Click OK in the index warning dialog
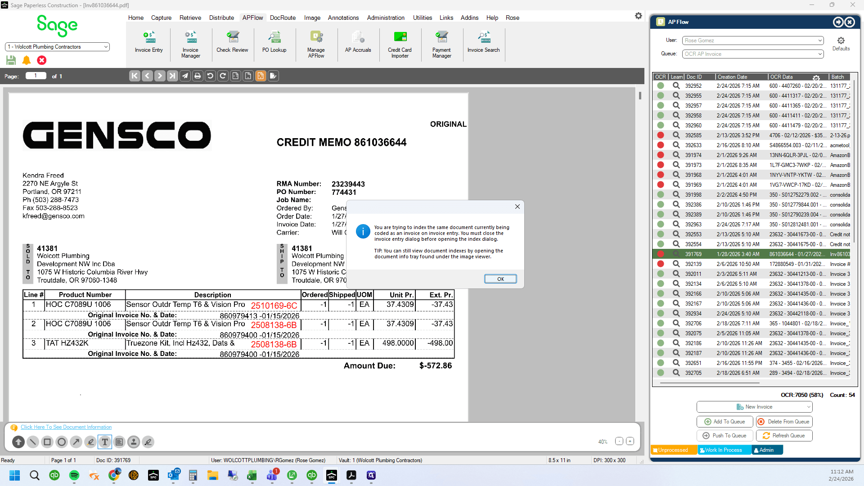The height and width of the screenshot is (486, 864). pos(500,279)
